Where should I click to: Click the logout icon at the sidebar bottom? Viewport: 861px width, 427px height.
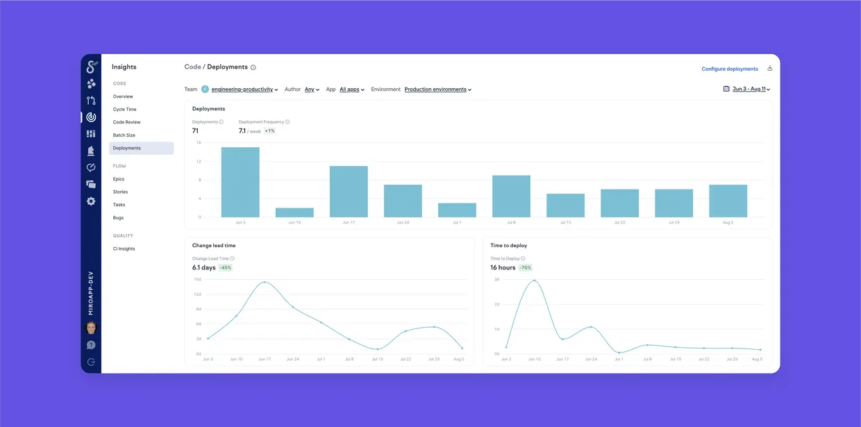pyautogui.click(x=91, y=362)
